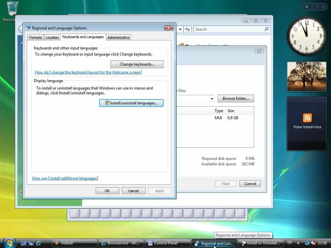Click the network tray icon
This screenshot has width=331, height=248.
(x=307, y=243)
